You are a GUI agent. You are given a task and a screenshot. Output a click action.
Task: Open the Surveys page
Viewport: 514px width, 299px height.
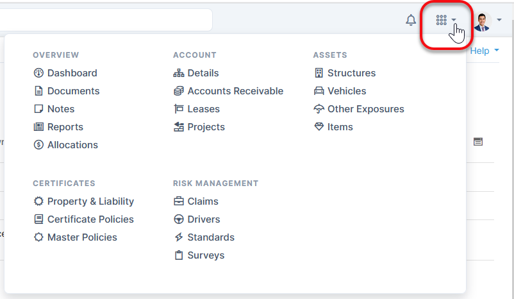(206, 255)
